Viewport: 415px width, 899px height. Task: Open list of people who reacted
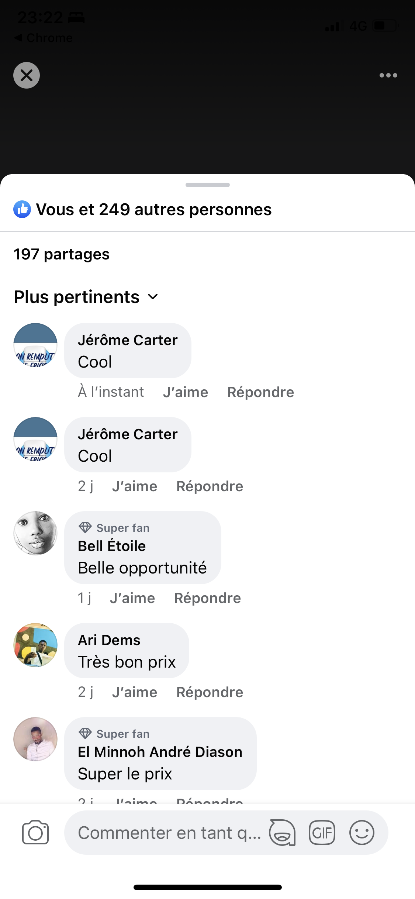(x=154, y=210)
